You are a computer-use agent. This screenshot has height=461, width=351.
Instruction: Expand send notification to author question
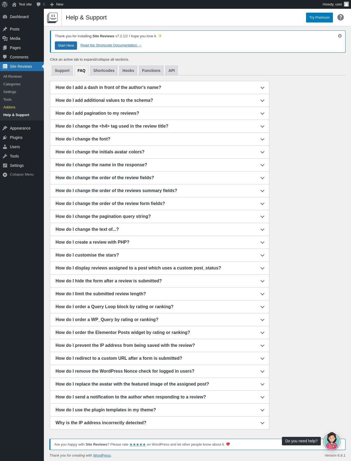pyautogui.click(x=160, y=397)
